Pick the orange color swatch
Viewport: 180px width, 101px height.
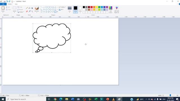[94, 7]
